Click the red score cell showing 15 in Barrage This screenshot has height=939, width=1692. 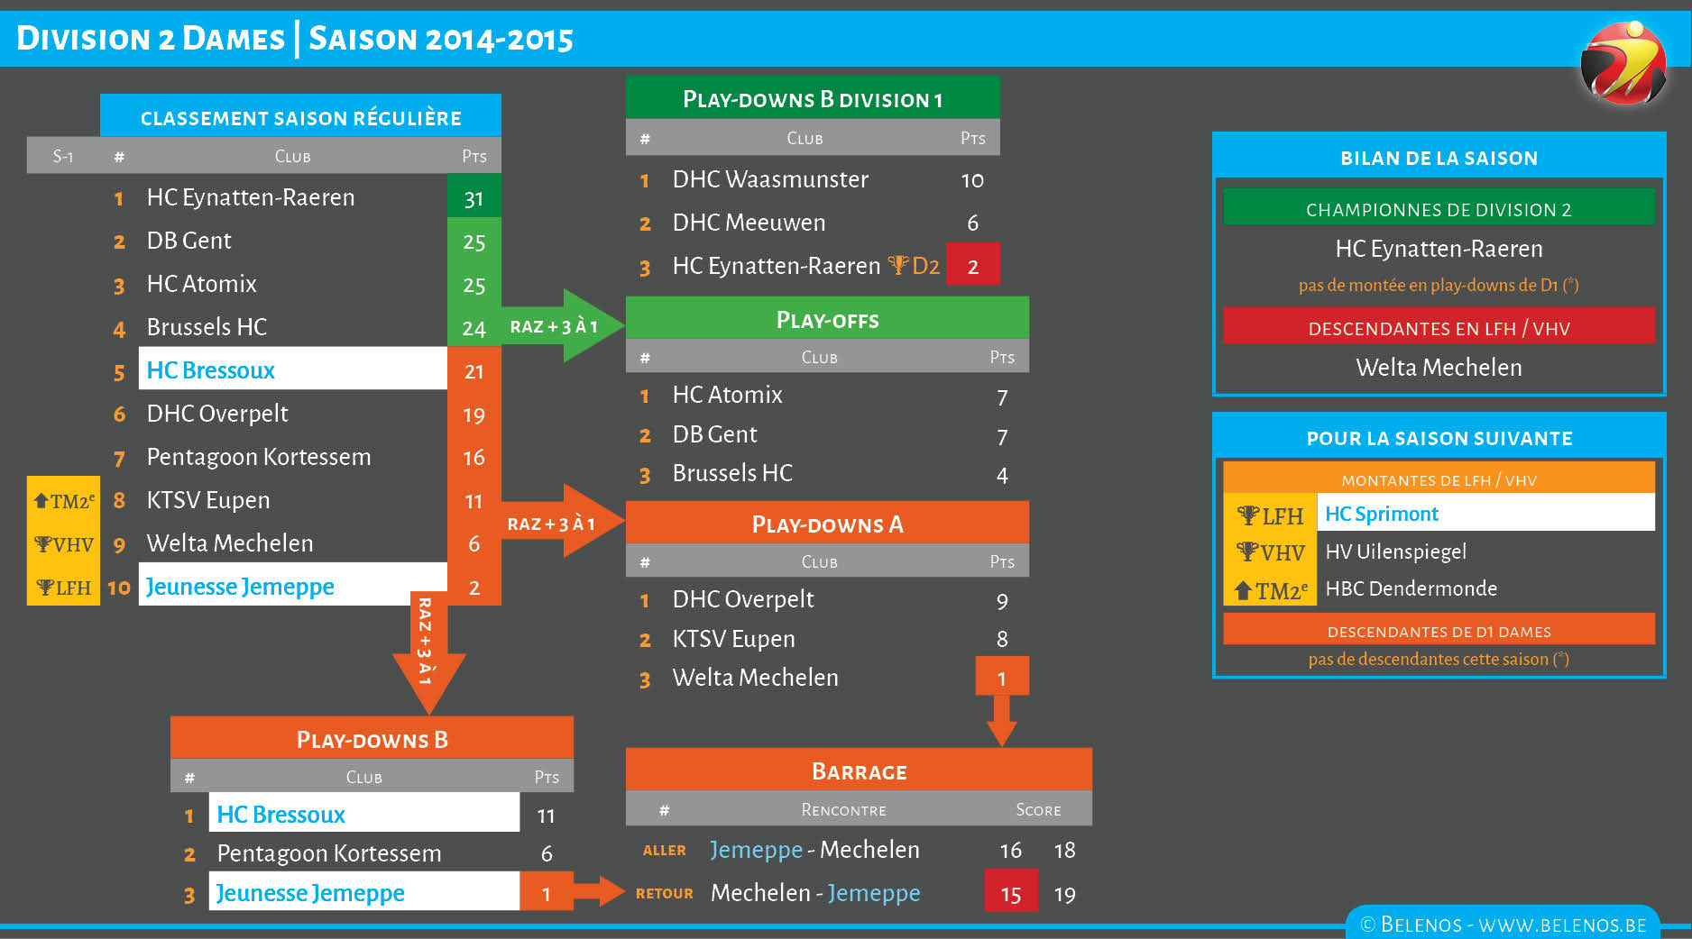[x=1010, y=894]
